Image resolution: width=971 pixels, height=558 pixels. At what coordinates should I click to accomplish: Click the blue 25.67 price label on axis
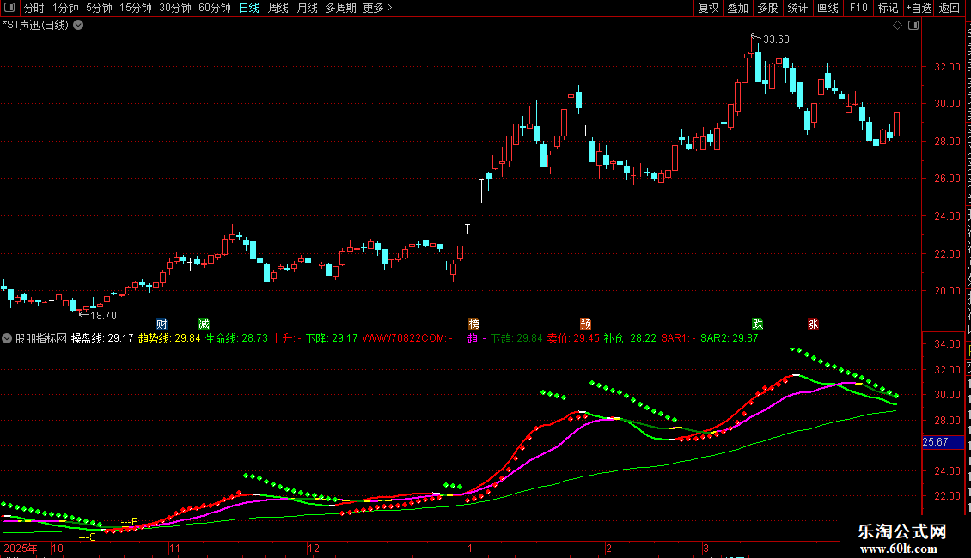(943, 442)
